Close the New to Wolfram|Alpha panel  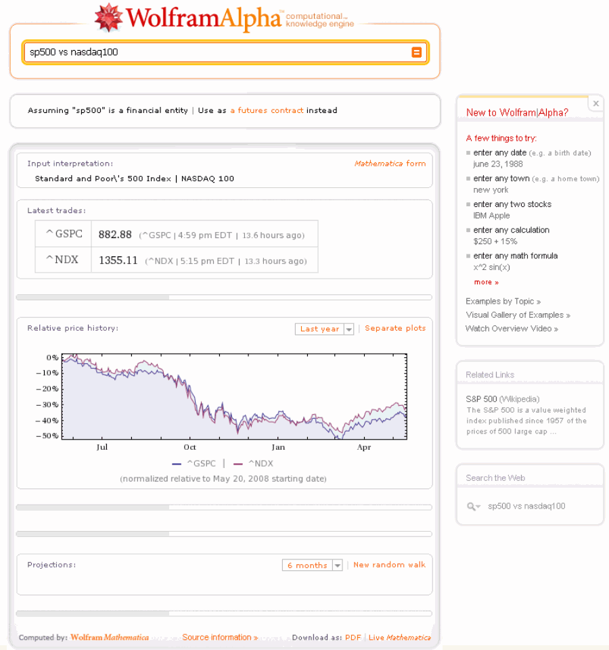click(x=595, y=103)
